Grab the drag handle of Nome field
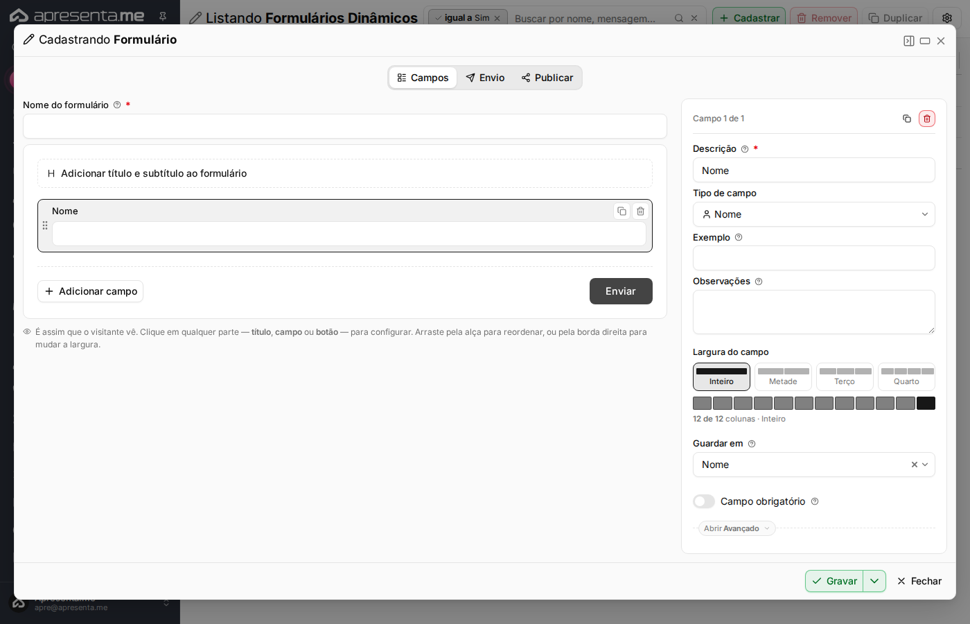Screen dimensions: 970x624 (45, 225)
